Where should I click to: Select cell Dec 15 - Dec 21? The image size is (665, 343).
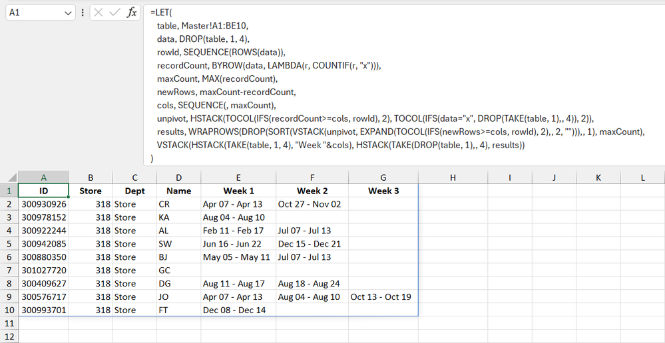tap(312, 244)
